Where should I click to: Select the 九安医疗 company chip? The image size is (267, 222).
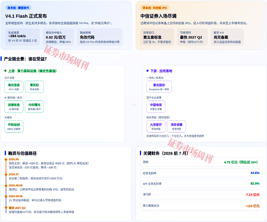click(156, 127)
